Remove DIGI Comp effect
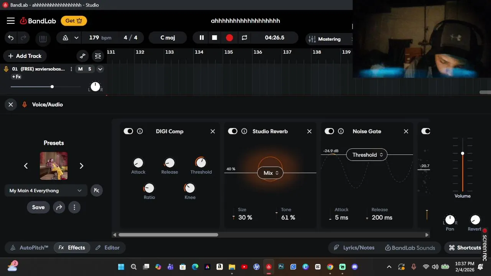The width and height of the screenshot is (491, 276). point(213,131)
